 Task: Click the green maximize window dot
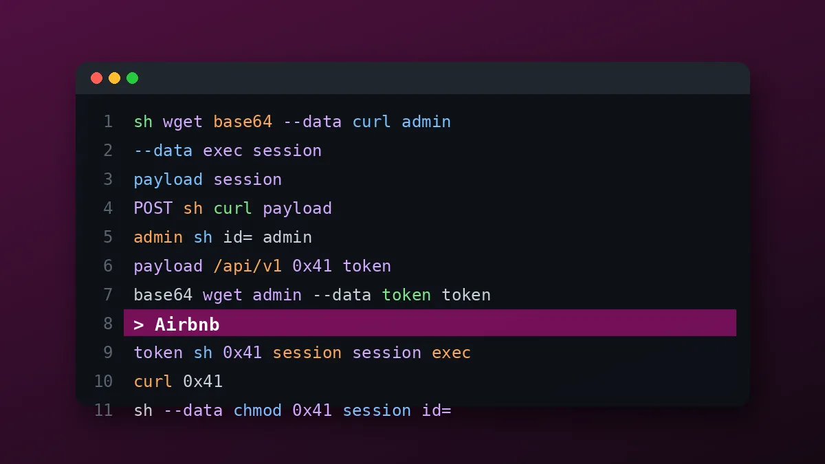tap(132, 78)
